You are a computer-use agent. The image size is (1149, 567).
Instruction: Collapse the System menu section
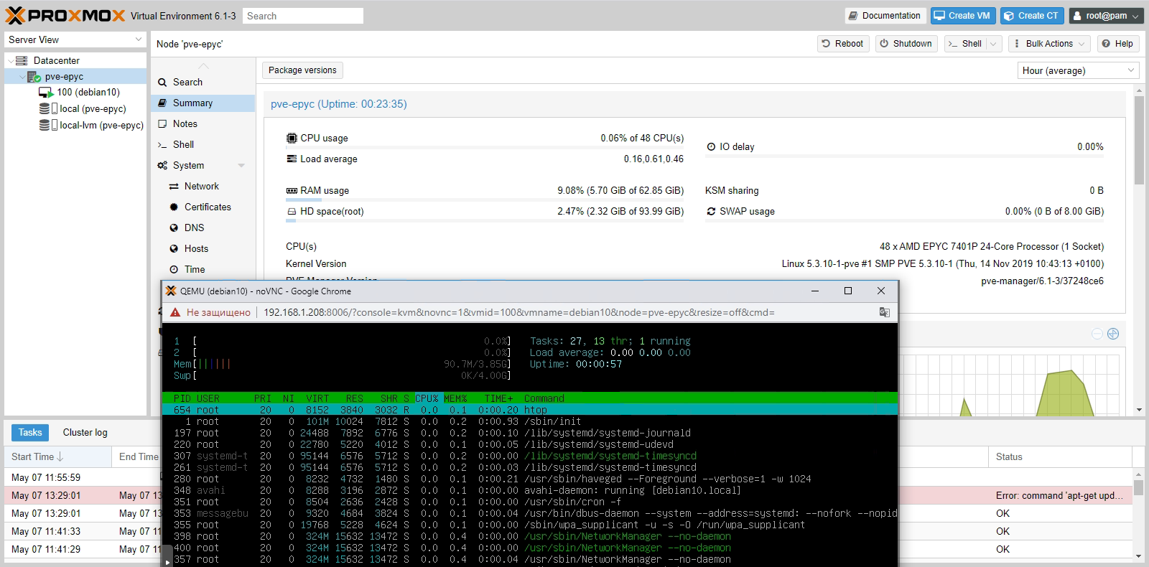click(x=241, y=166)
